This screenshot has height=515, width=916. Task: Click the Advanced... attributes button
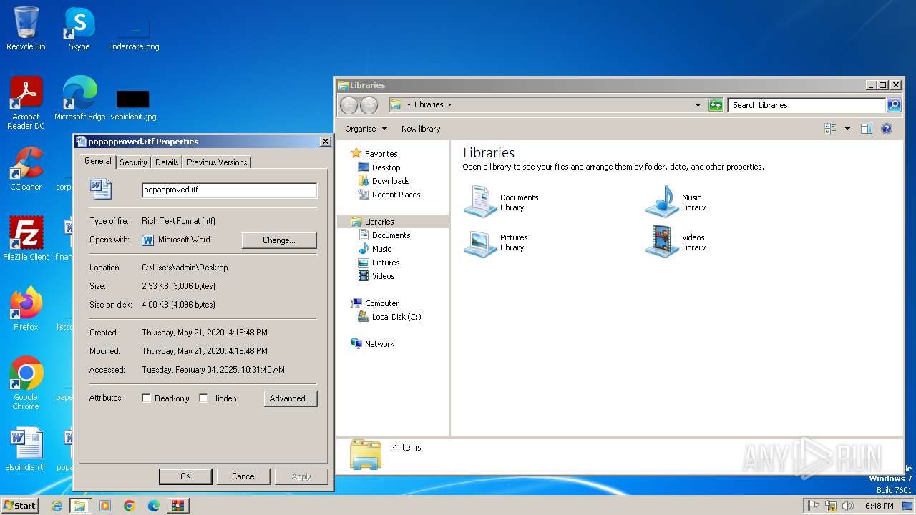(x=290, y=398)
